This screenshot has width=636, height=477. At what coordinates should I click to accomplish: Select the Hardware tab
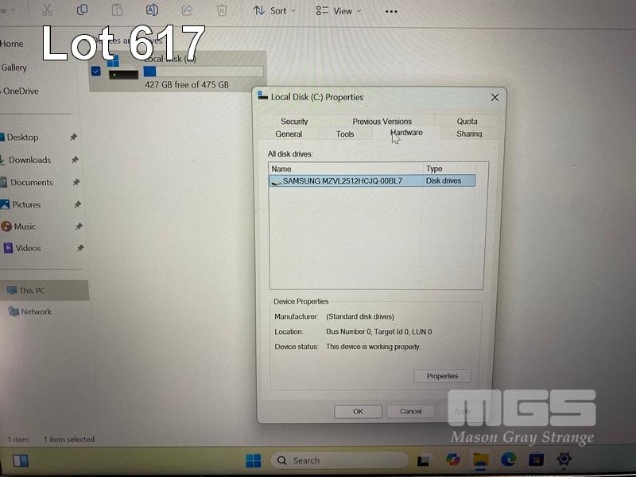tap(406, 133)
